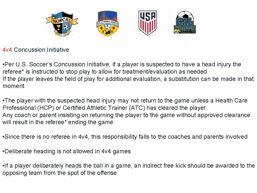Click the Cal North soccer ball logo

coord(185,23)
